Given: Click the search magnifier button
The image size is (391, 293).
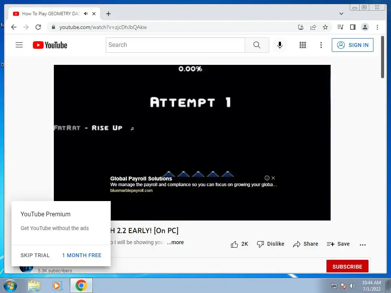Looking at the screenshot, I should point(257,45).
